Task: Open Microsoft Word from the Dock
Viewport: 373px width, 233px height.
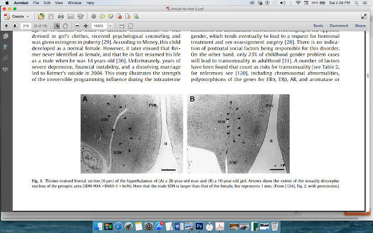Action: (179, 227)
